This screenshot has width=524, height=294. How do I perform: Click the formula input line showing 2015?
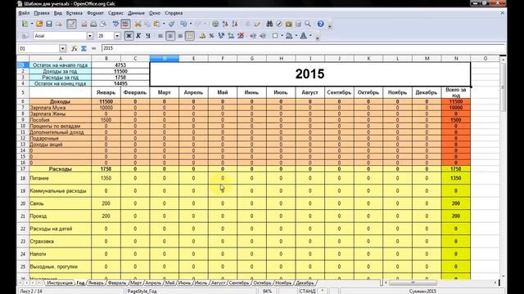tap(302, 48)
